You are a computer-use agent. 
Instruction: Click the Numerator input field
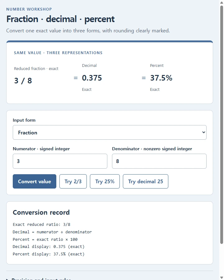60,161
